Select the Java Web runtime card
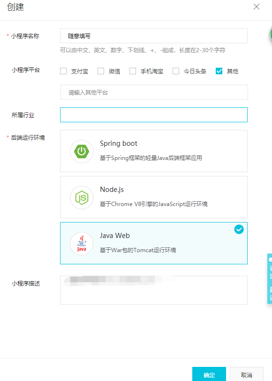 click(x=154, y=243)
